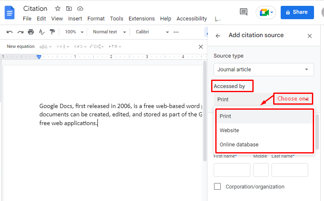Click the Redo icon

20,32
